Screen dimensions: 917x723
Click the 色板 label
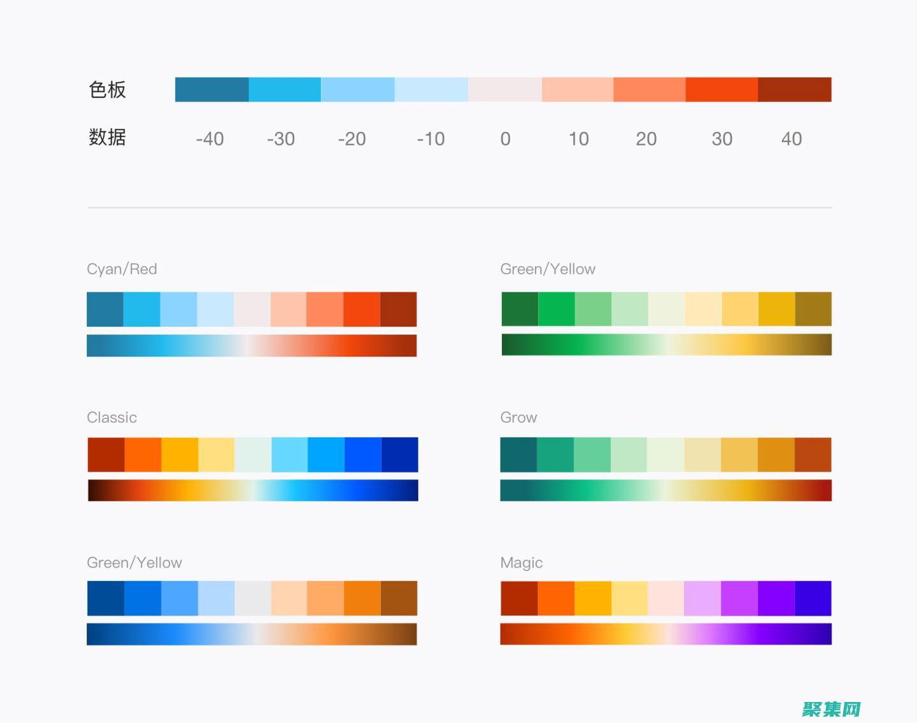pos(108,89)
